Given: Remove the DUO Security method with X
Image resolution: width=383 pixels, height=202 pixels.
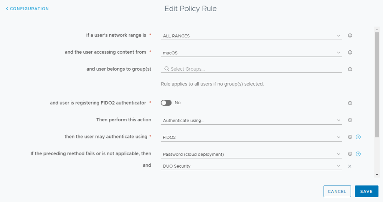Looking at the screenshot, I should pos(350,166).
